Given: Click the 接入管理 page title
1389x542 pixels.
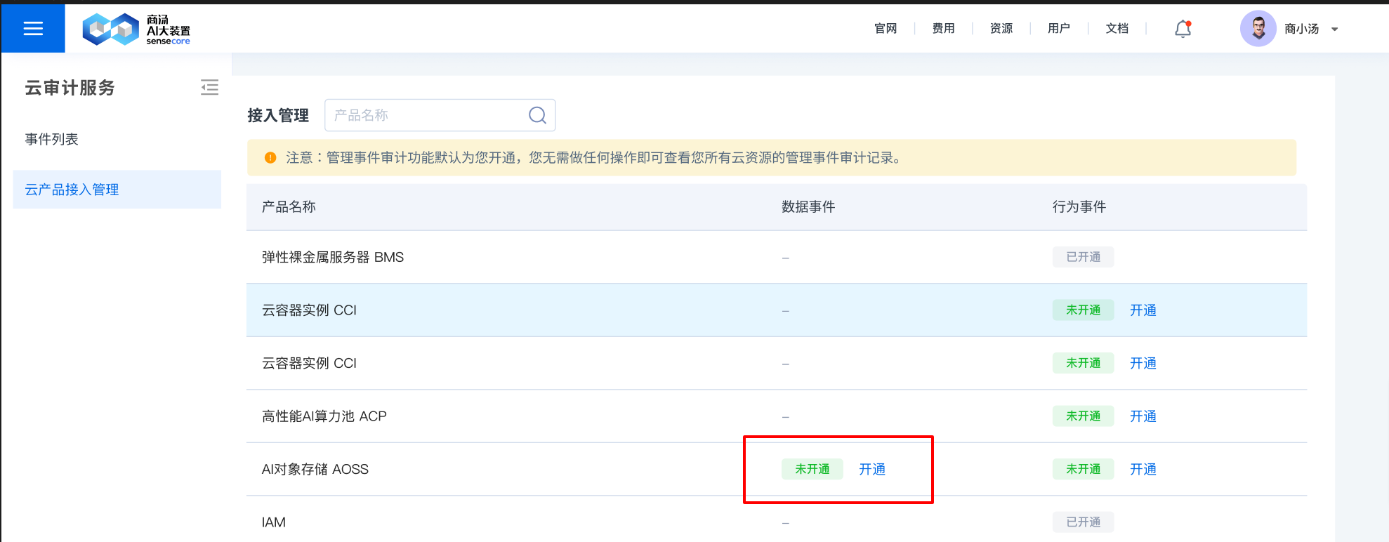Looking at the screenshot, I should (x=278, y=115).
